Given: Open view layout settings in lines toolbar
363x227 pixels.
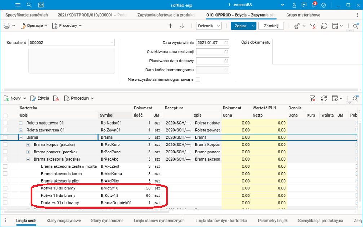Looking at the screenshot, I should [335, 99].
